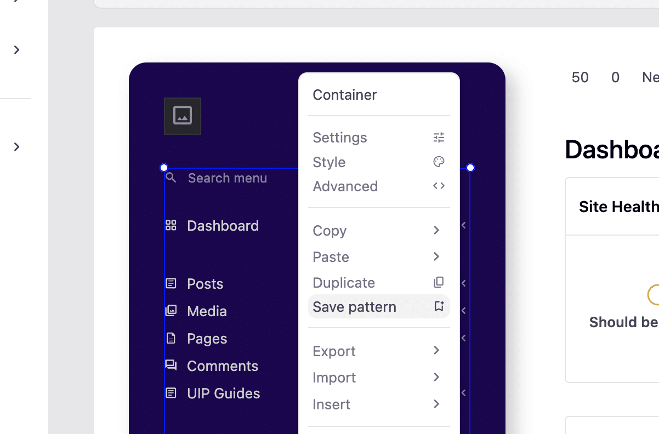Screen dimensions: 659x434
Task: Select Save pattern menu entry
Action: pyautogui.click(x=355, y=307)
